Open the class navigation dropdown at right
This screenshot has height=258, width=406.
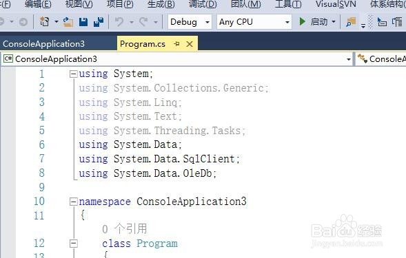click(x=381, y=59)
